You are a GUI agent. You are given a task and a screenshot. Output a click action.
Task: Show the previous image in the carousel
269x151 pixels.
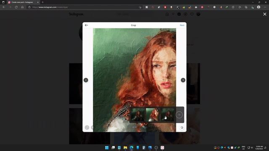(x=86, y=80)
